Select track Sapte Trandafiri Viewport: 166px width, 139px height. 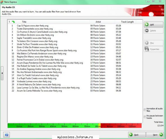pyautogui.click(x=34, y=38)
